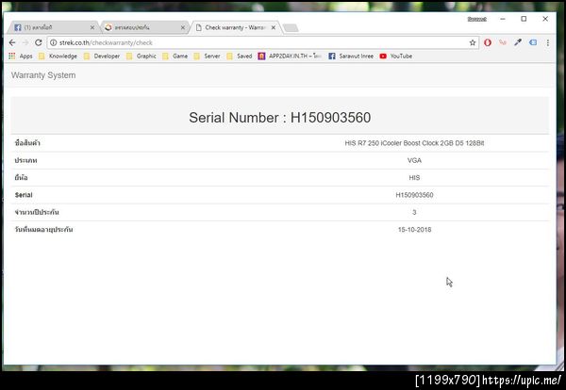This screenshot has width=566, height=390.
Task: Reload the warranty check page
Action: click(39, 42)
